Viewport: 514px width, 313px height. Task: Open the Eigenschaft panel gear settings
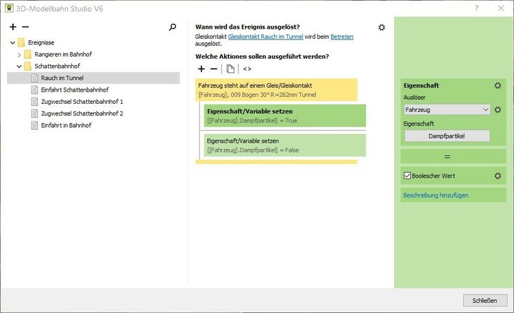(498, 86)
